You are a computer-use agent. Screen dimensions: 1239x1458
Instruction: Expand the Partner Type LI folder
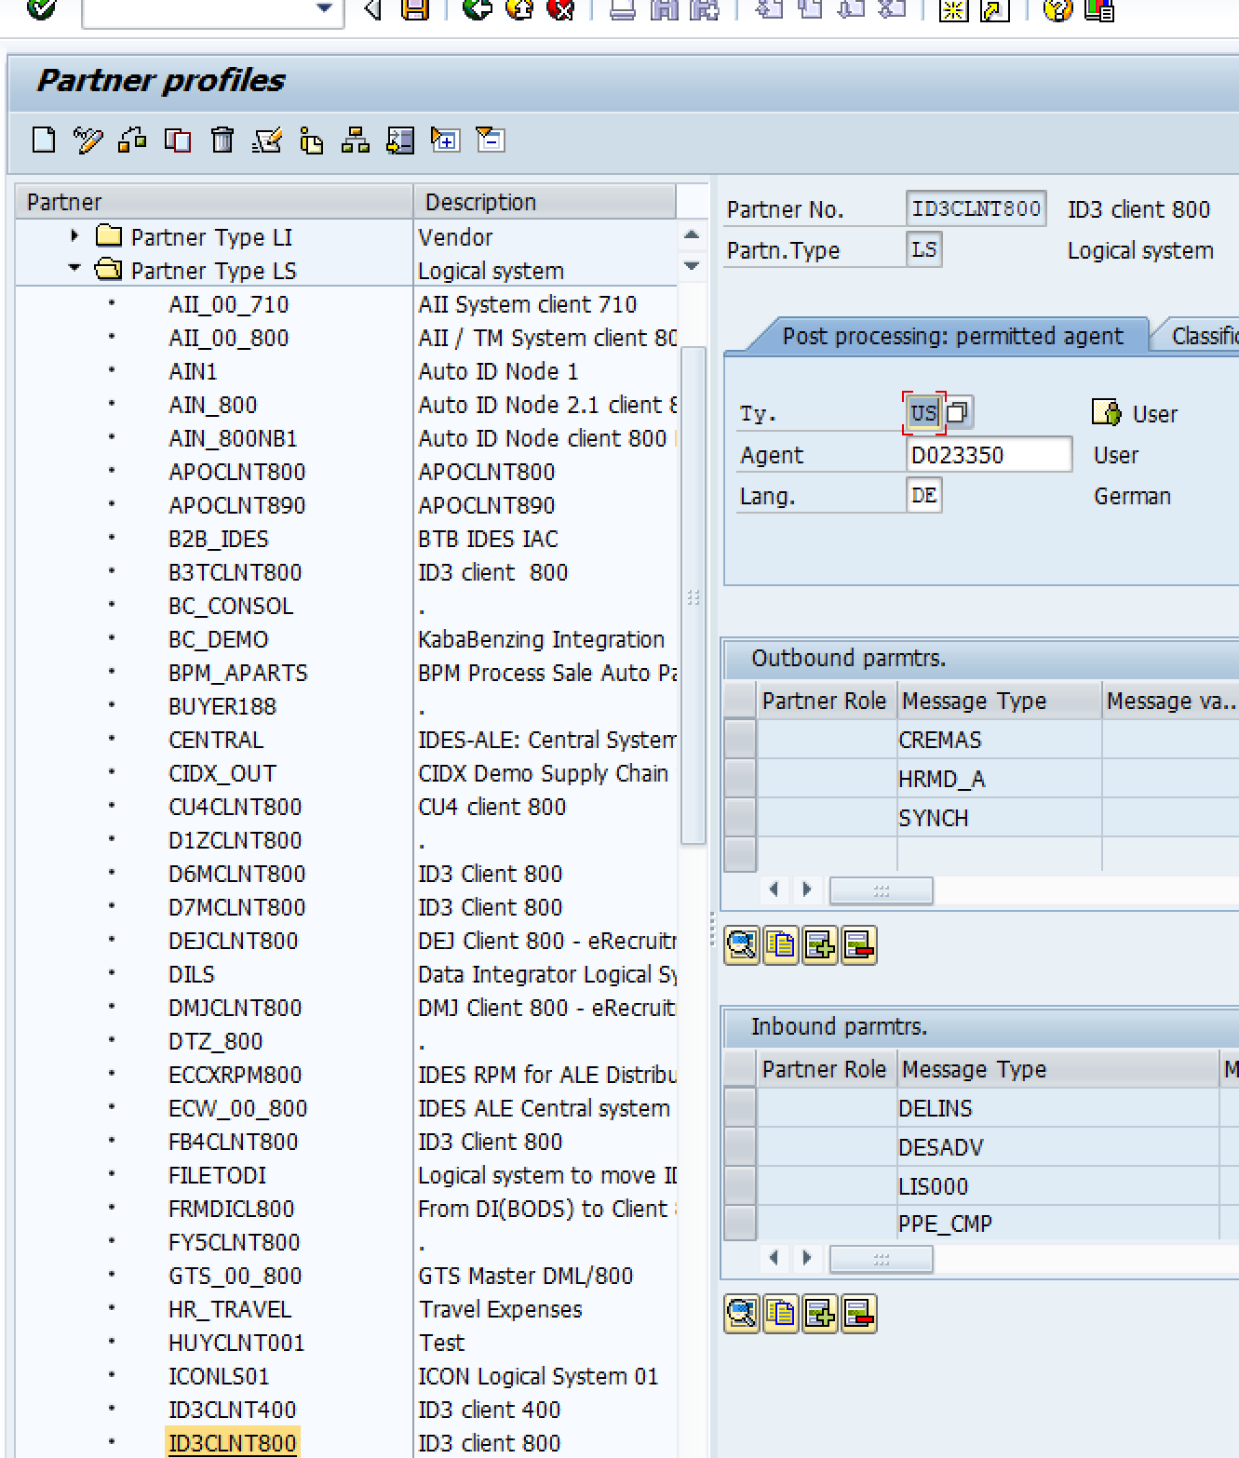[74, 236]
